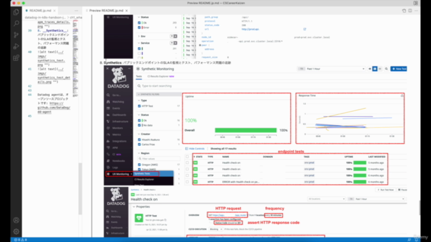Screen dimensions: 431x242
Task: Click the blue New Test button
Action: click(x=399, y=69)
